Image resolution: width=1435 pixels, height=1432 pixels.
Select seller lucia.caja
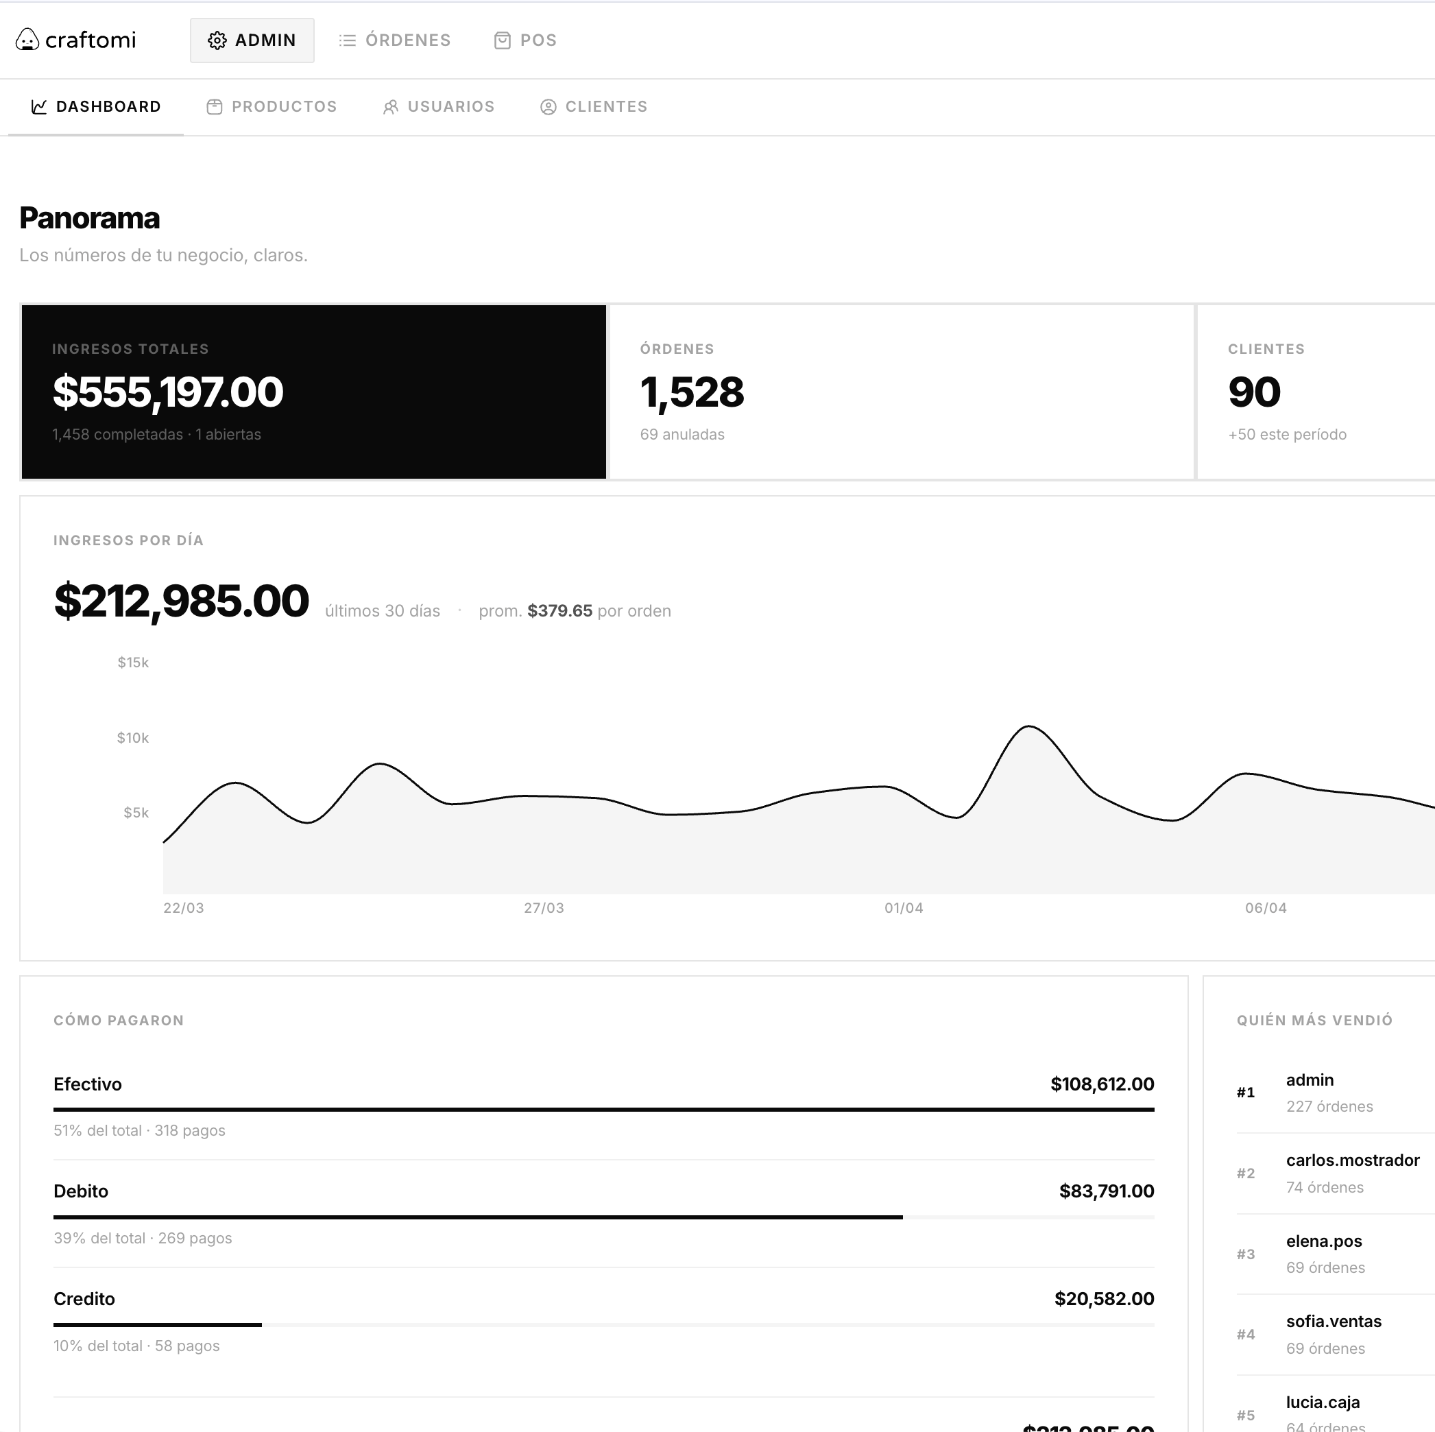pos(1336,1405)
